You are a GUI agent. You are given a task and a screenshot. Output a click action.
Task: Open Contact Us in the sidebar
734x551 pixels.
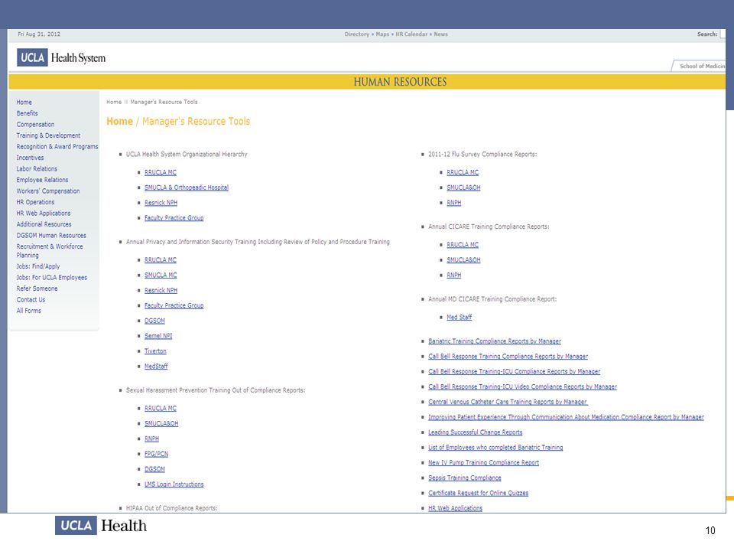(31, 300)
